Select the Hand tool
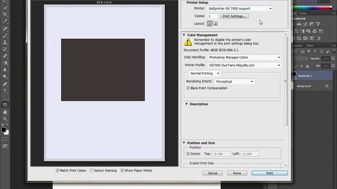The width and height of the screenshot is (337, 189). click(x=5, y=112)
